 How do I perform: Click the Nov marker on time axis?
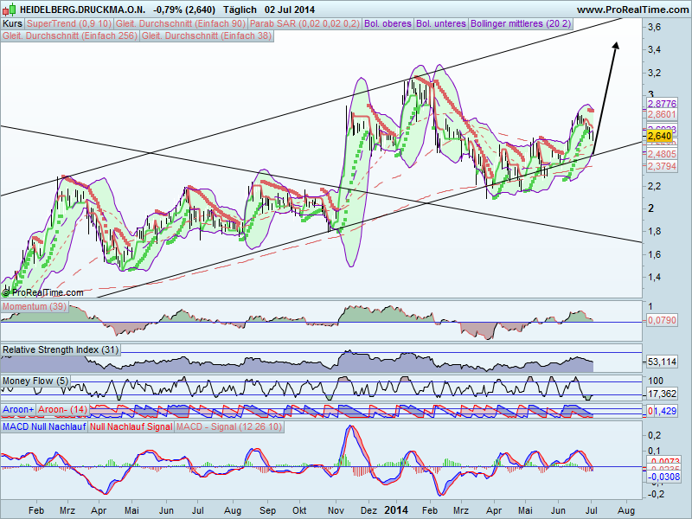pos(336,510)
